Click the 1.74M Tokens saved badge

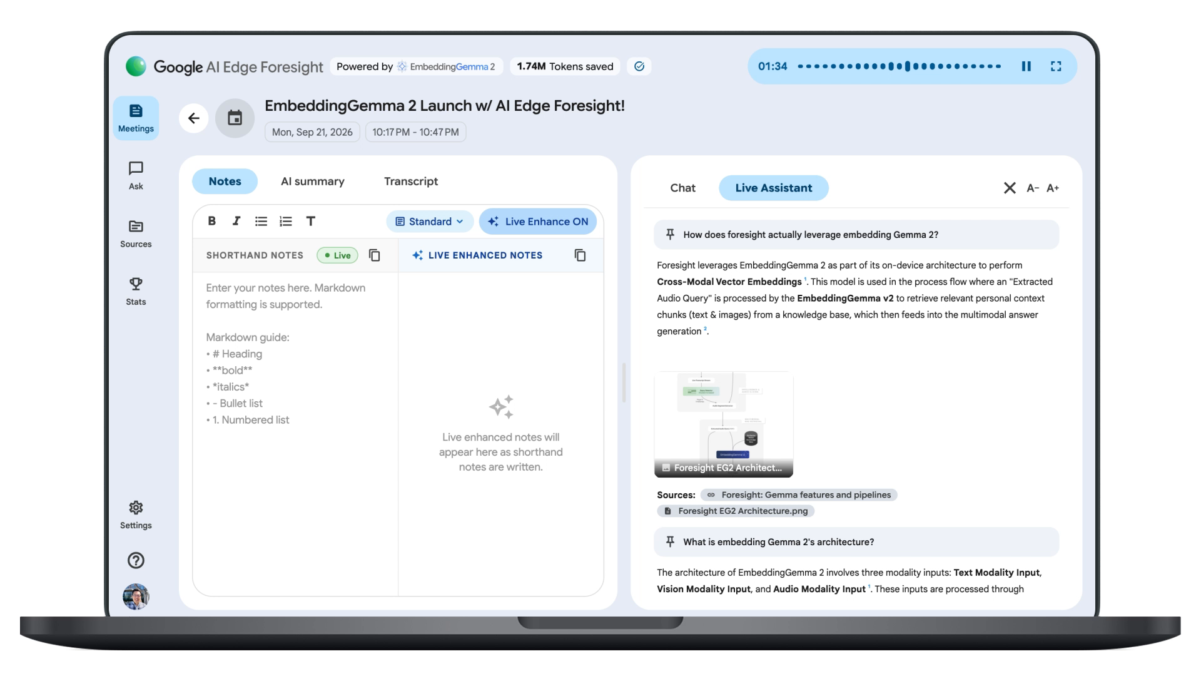pyautogui.click(x=565, y=66)
